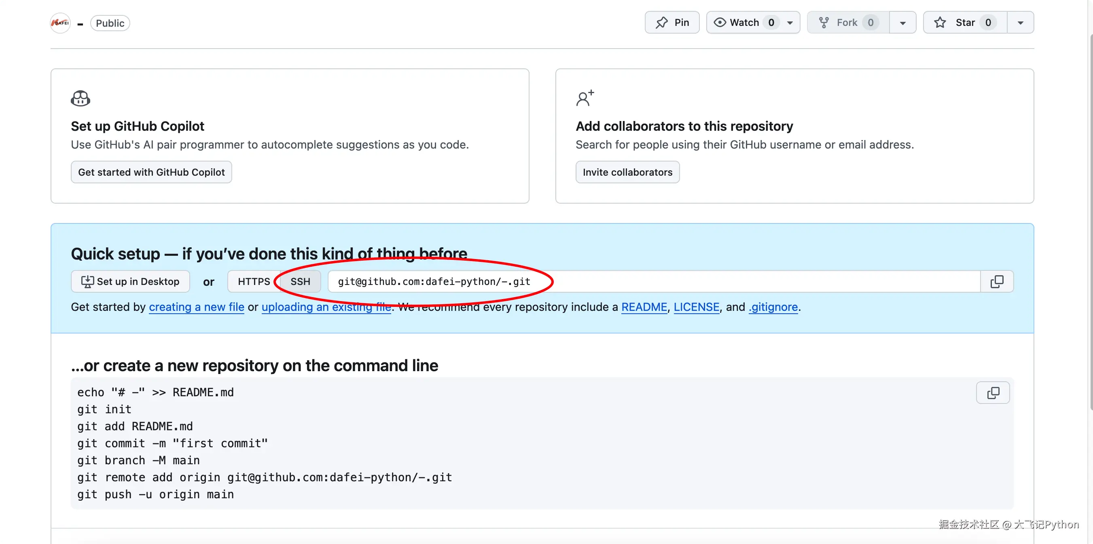
Task: Click Get started with GitHub Copilot
Action: click(x=151, y=172)
